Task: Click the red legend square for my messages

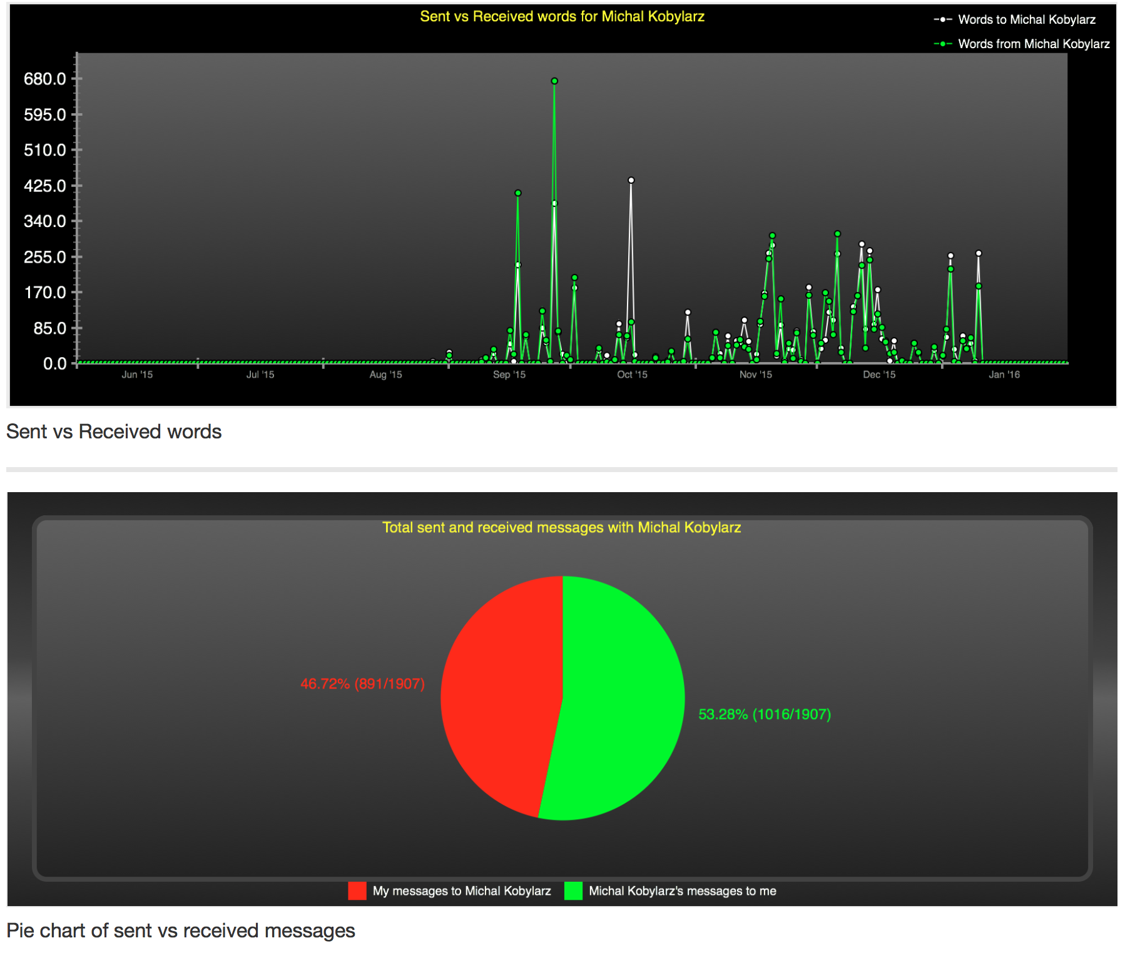Action: [358, 890]
